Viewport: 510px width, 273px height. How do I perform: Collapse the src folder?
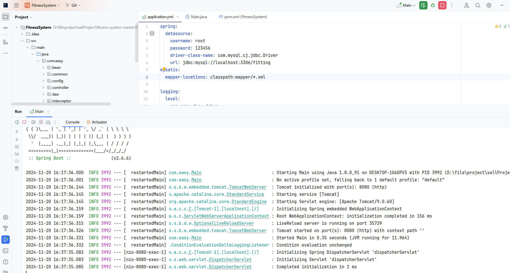point(22,41)
